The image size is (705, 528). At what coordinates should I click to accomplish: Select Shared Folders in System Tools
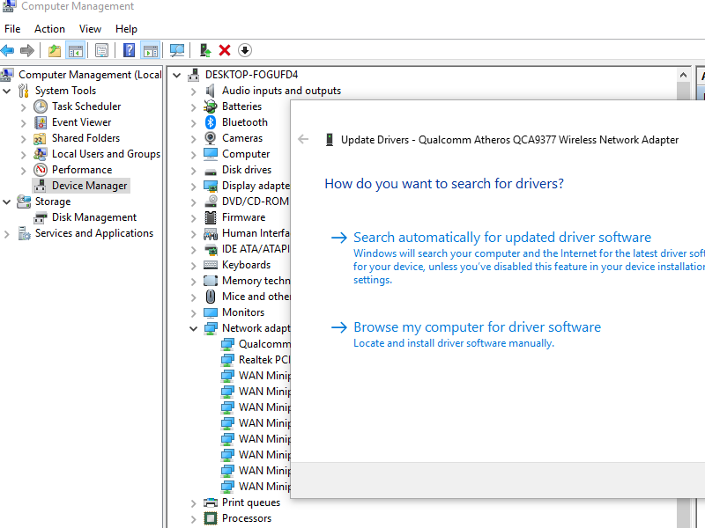[85, 138]
